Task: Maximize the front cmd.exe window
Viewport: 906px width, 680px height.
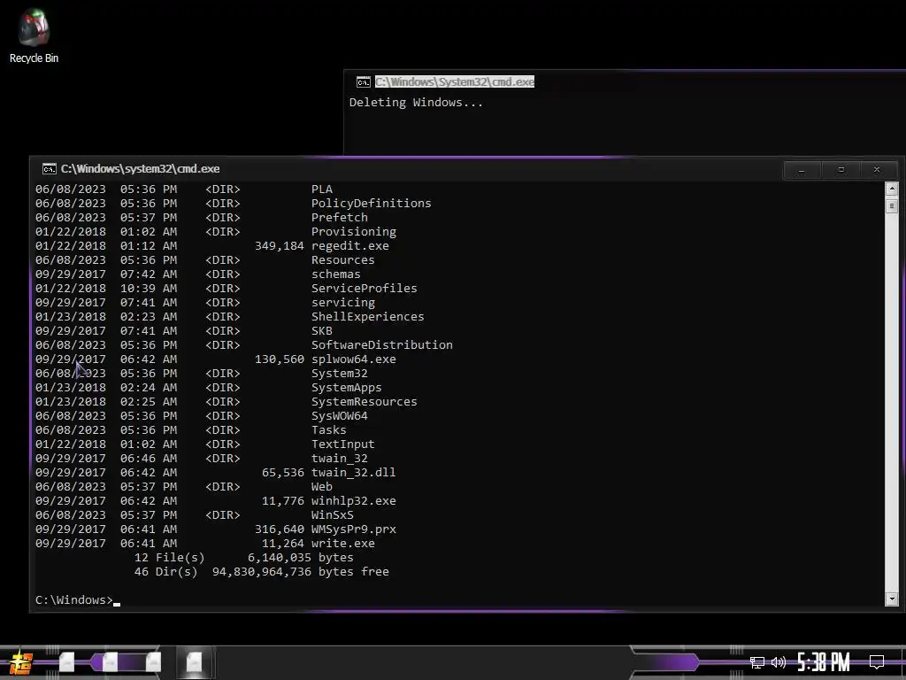Action: [x=841, y=170]
